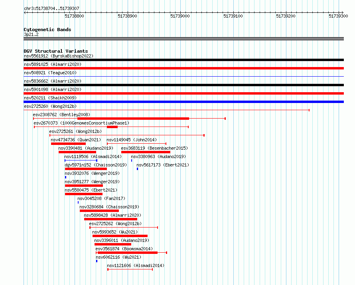
Task: Click ruler tick label 51739000
Action: (x=180, y=16)
